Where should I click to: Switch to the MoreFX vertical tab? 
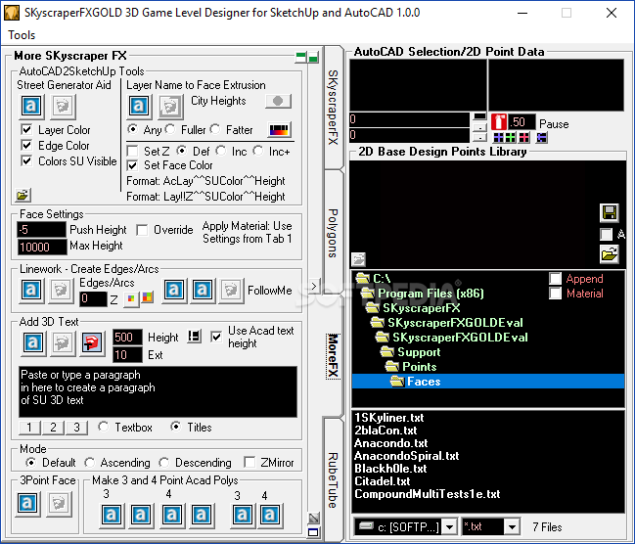point(333,356)
